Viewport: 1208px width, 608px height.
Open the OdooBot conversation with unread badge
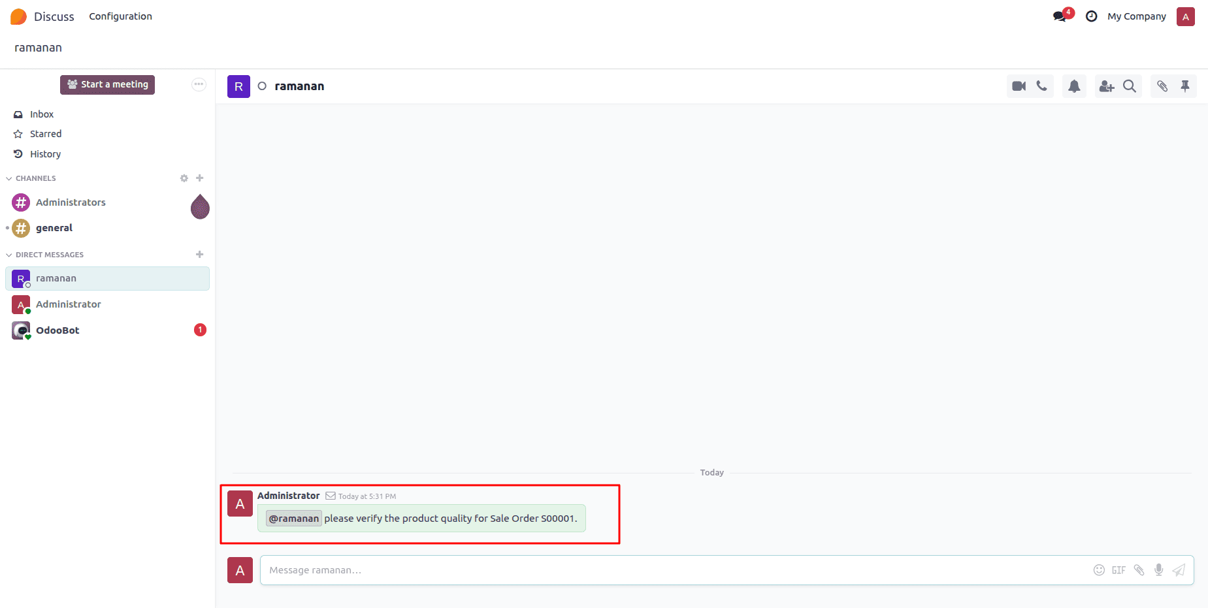click(x=57, y=330)
